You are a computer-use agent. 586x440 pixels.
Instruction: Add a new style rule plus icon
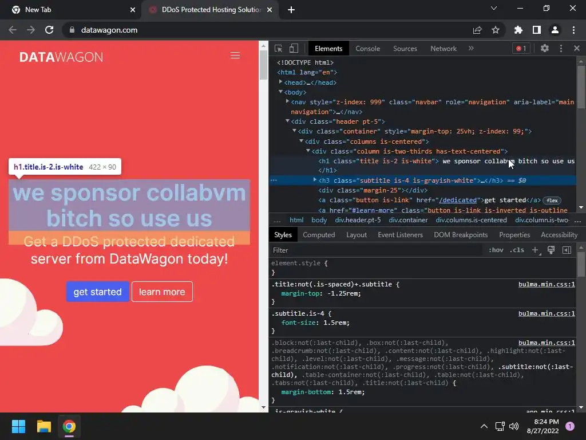click(x=535, y=250)
